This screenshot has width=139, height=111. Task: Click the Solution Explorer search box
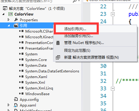pyautogui.click(x=36, y=1)
